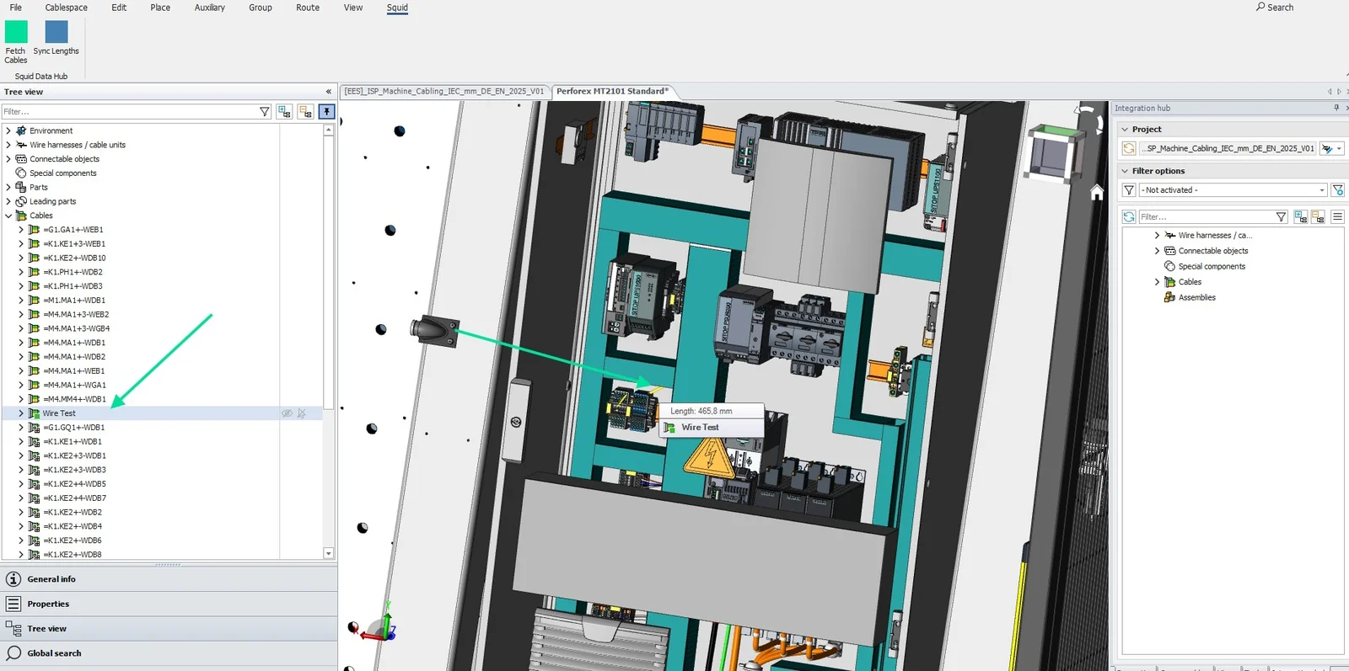Click Collapse All icon in Integration hub tree toolbar

[1318, 217]
